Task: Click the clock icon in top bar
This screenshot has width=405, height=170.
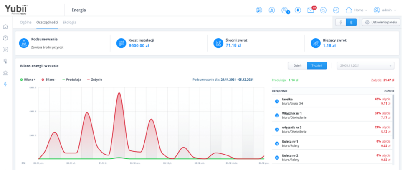Action: click(x=336, y=10)
